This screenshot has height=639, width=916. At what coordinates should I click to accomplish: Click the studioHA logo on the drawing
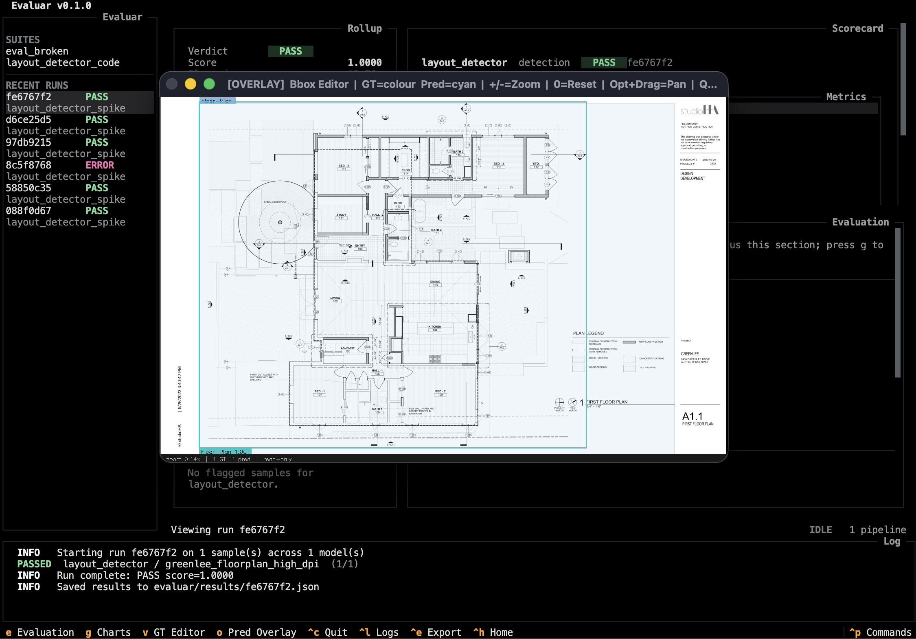(x=699, y=110)
